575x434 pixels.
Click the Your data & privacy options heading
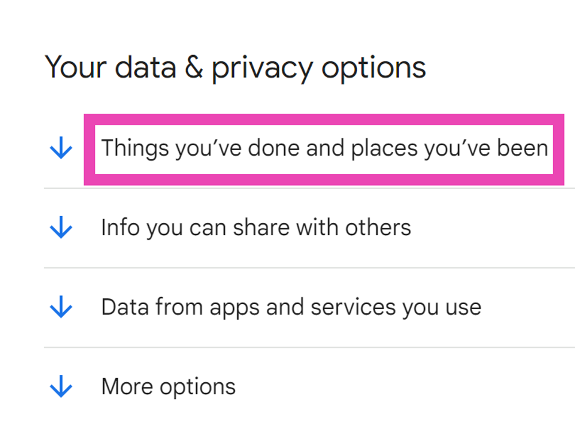pyautogui.click(x=235, y=68)
